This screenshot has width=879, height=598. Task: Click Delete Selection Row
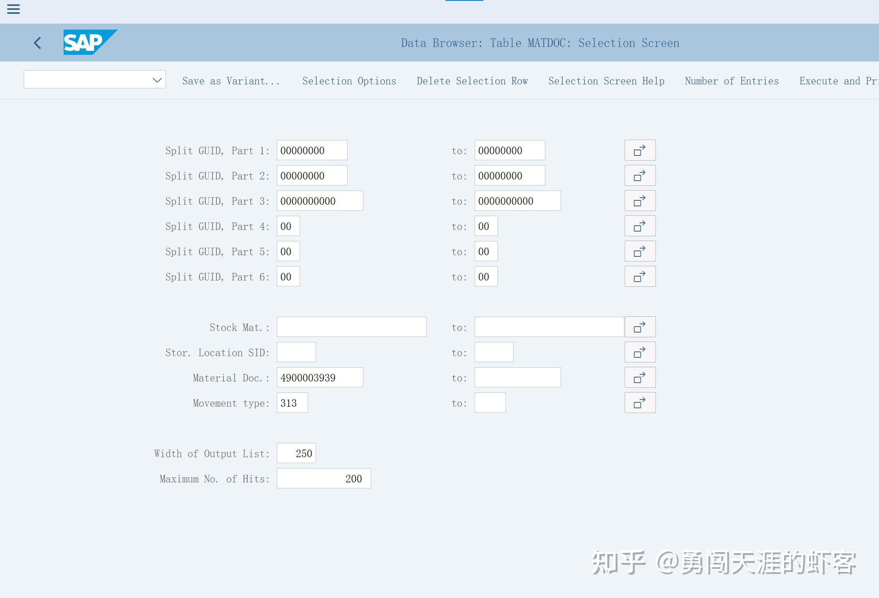coord(473,81)
